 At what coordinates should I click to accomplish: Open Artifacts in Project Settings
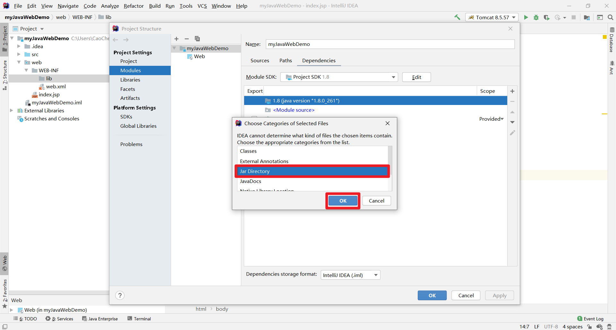130,98
